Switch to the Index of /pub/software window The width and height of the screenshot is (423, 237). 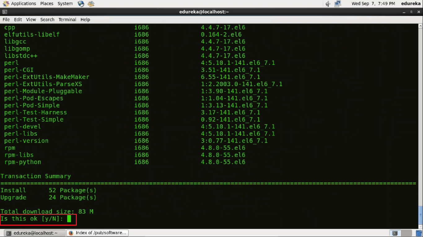tap(98, 233)
